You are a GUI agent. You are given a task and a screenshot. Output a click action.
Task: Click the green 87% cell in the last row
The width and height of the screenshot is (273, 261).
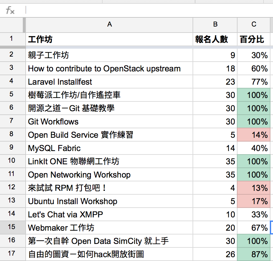254,254
